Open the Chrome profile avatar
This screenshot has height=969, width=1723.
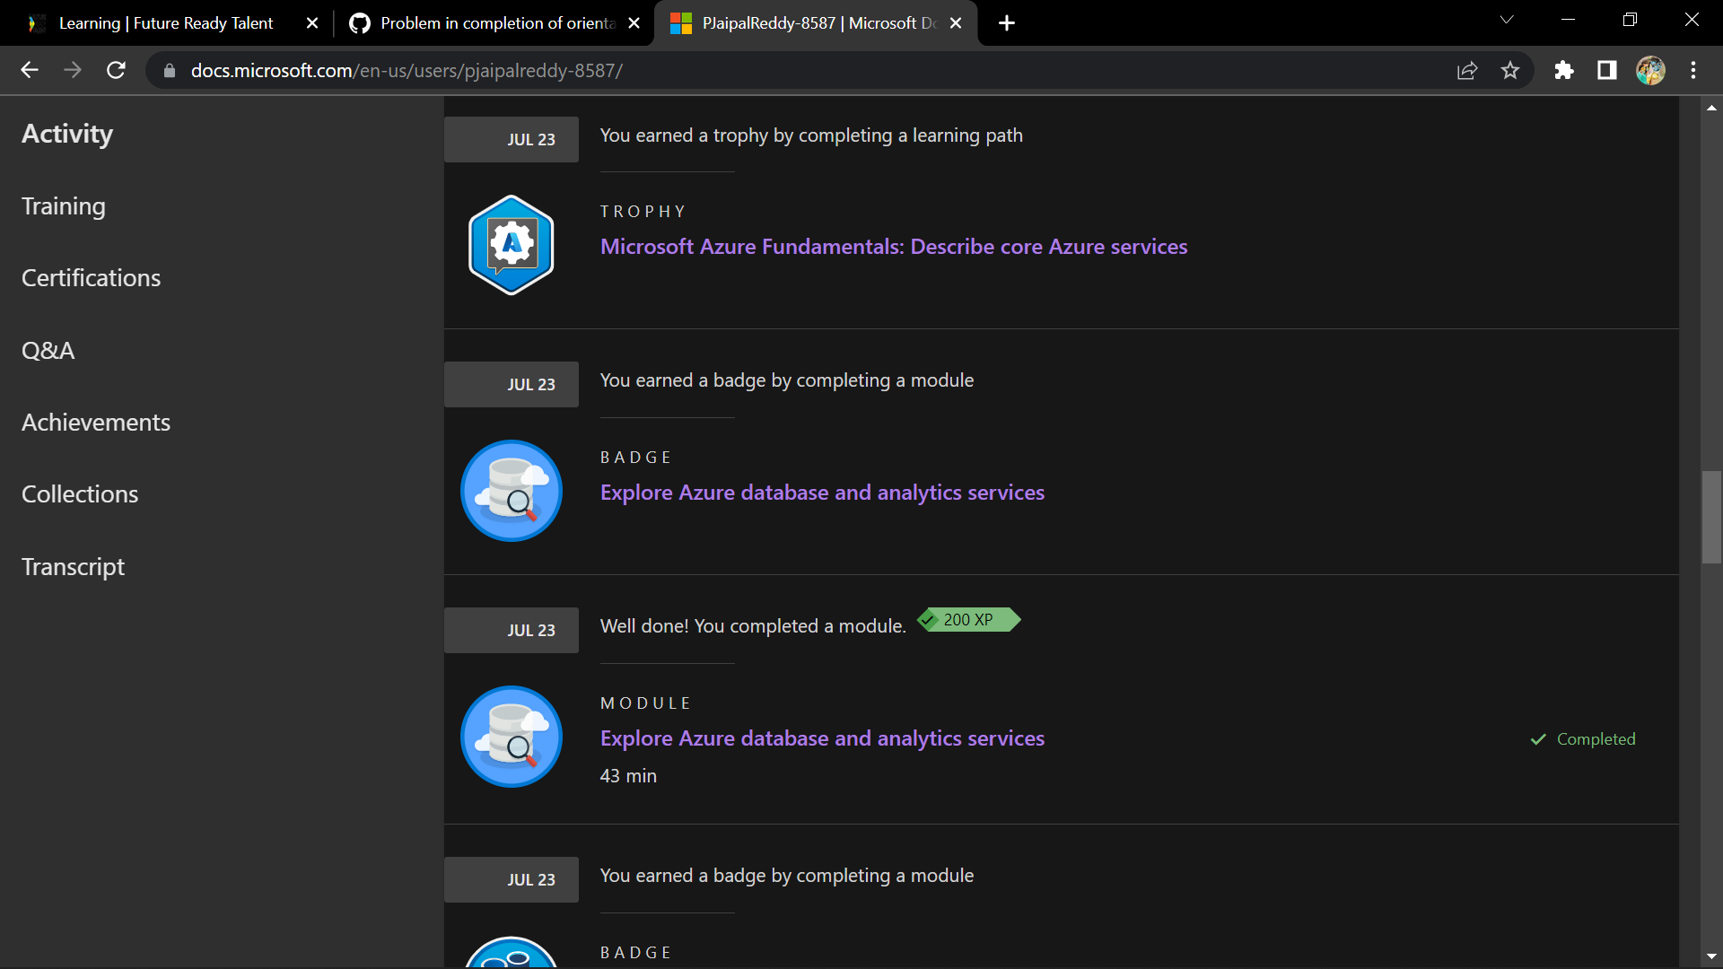click(1650, 70)
